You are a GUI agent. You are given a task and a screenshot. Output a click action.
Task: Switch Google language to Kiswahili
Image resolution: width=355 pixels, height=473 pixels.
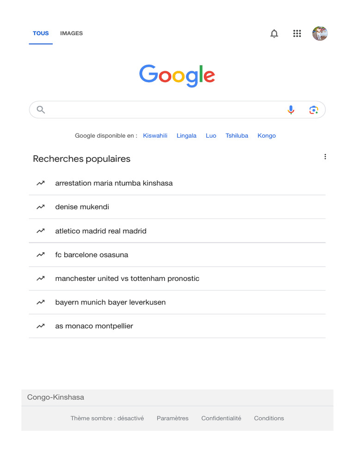[155, 136]
